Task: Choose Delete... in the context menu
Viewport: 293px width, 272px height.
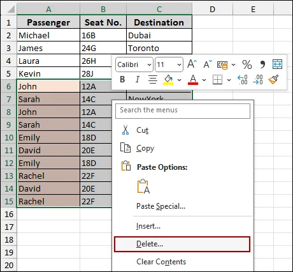Action: [x=182, y=244]
